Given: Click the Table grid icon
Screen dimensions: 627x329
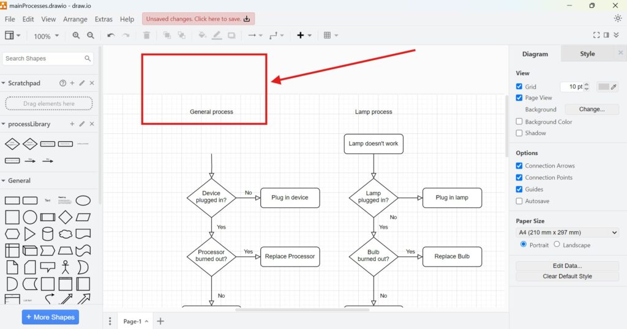Looking at the screenshot, I should (x=328, y=35).
